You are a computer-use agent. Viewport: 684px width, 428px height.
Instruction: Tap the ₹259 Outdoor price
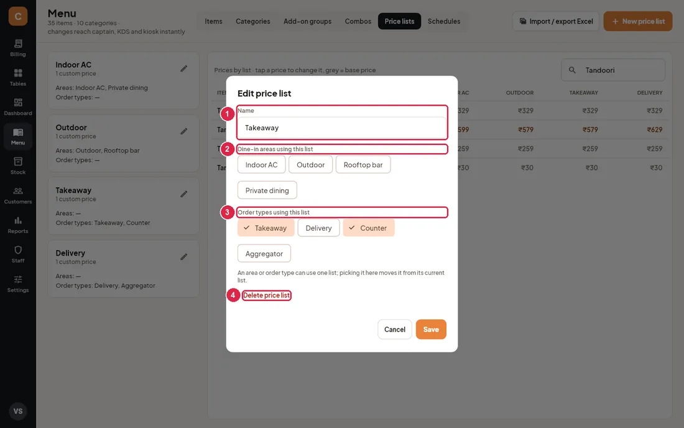[x=525, y=148]
